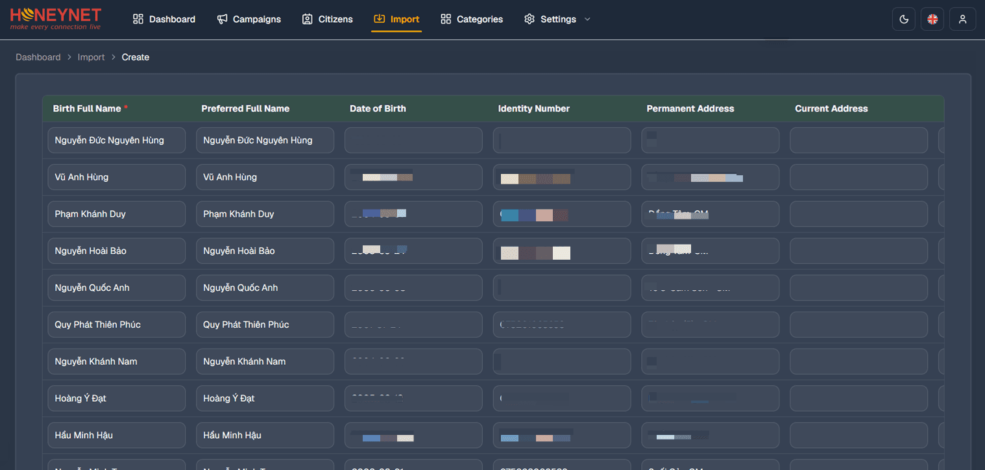This screenshot has width=985, height=470.
Task: Open the user profile icon
Action: pyautogui.click(x=962, y=19)
